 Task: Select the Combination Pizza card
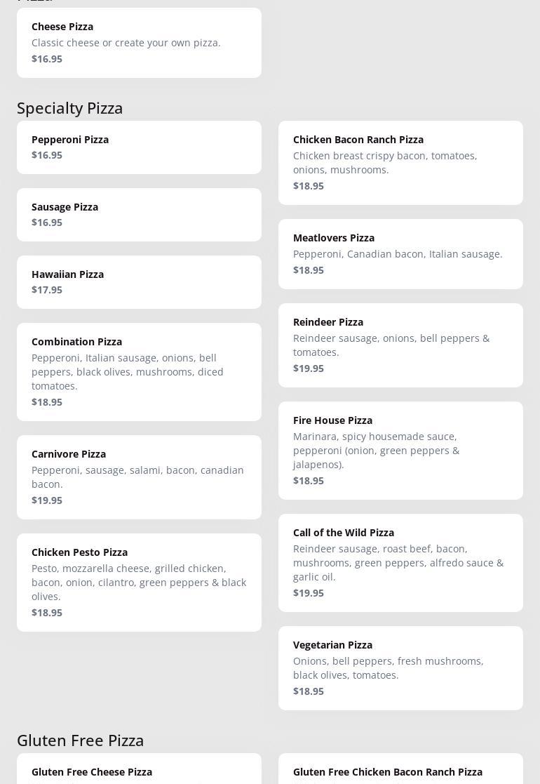tap(139, 371)
